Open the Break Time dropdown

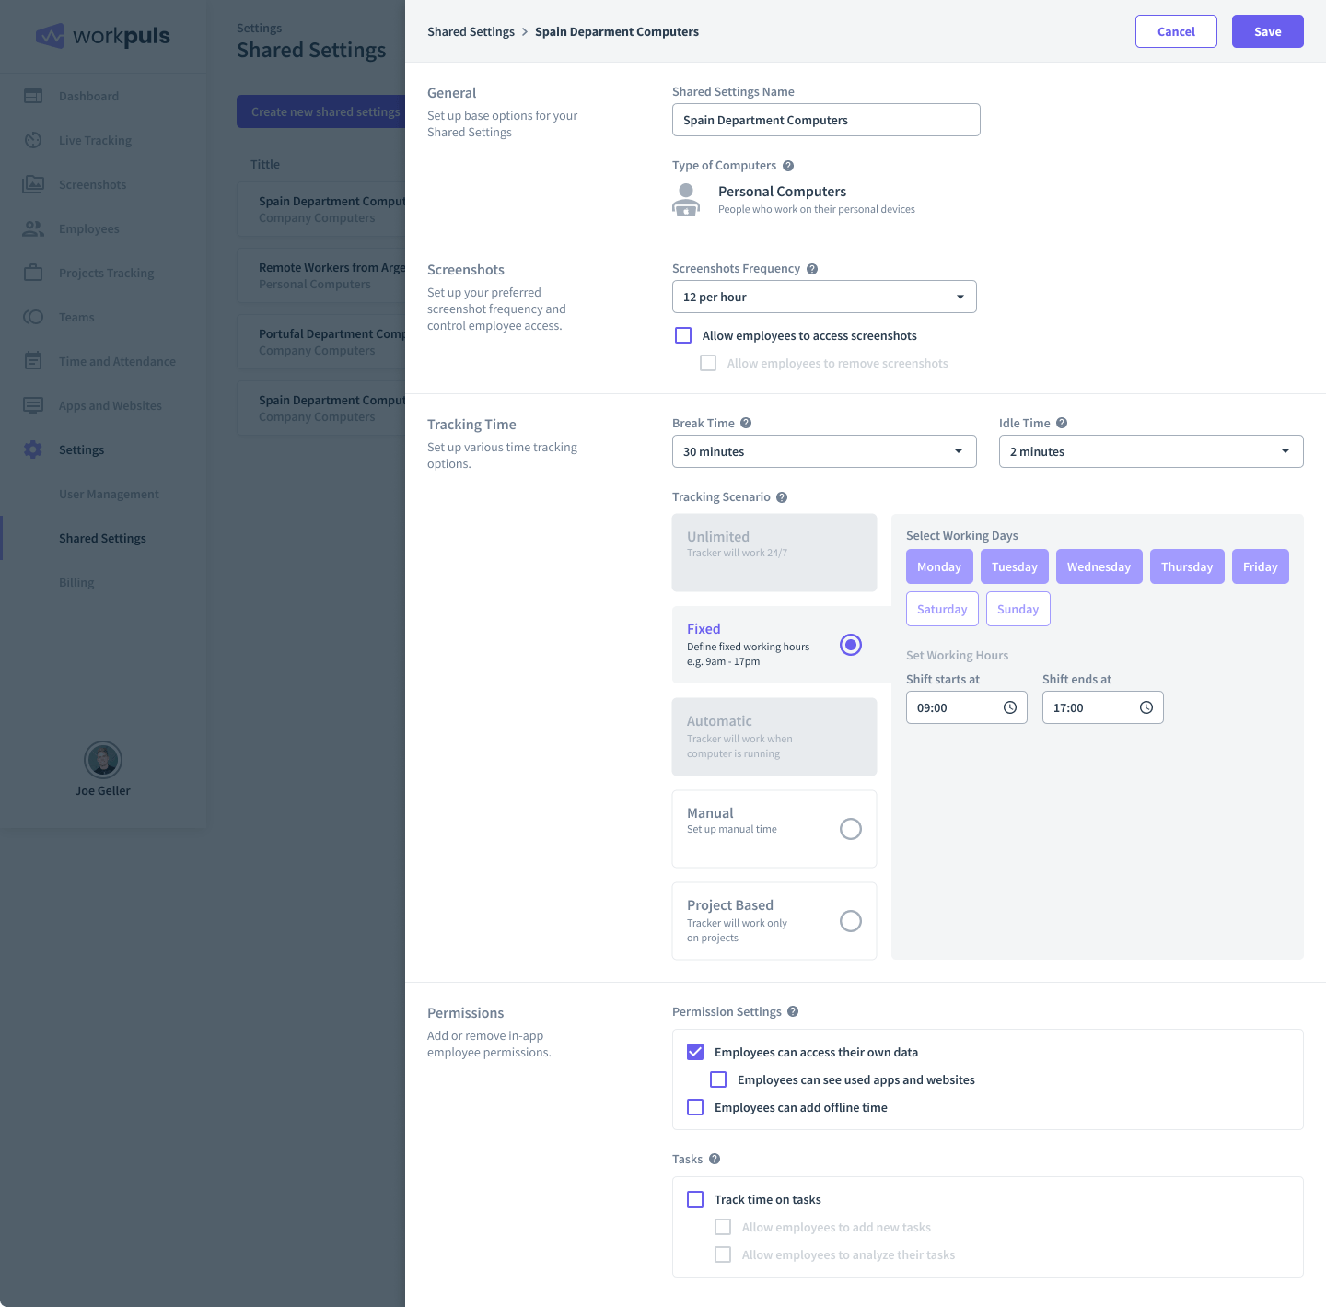pos(823,451)
